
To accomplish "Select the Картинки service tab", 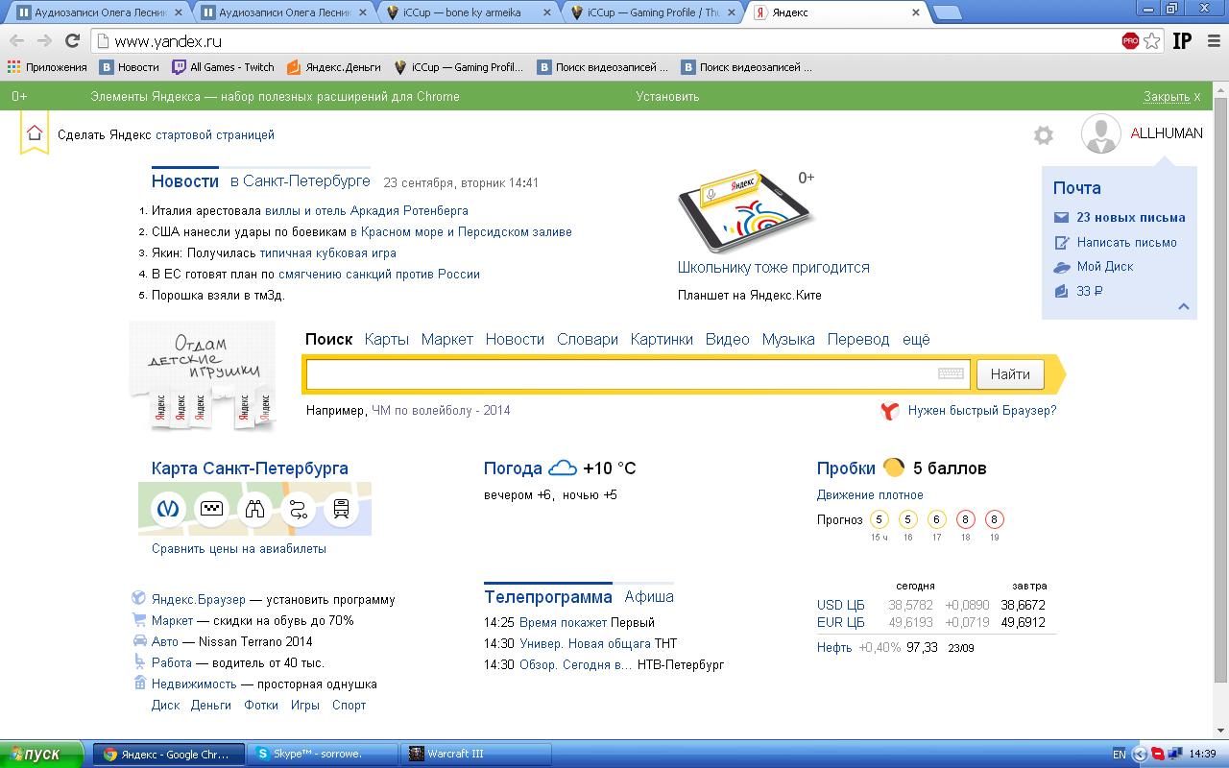I will click(x=662, y=339).
